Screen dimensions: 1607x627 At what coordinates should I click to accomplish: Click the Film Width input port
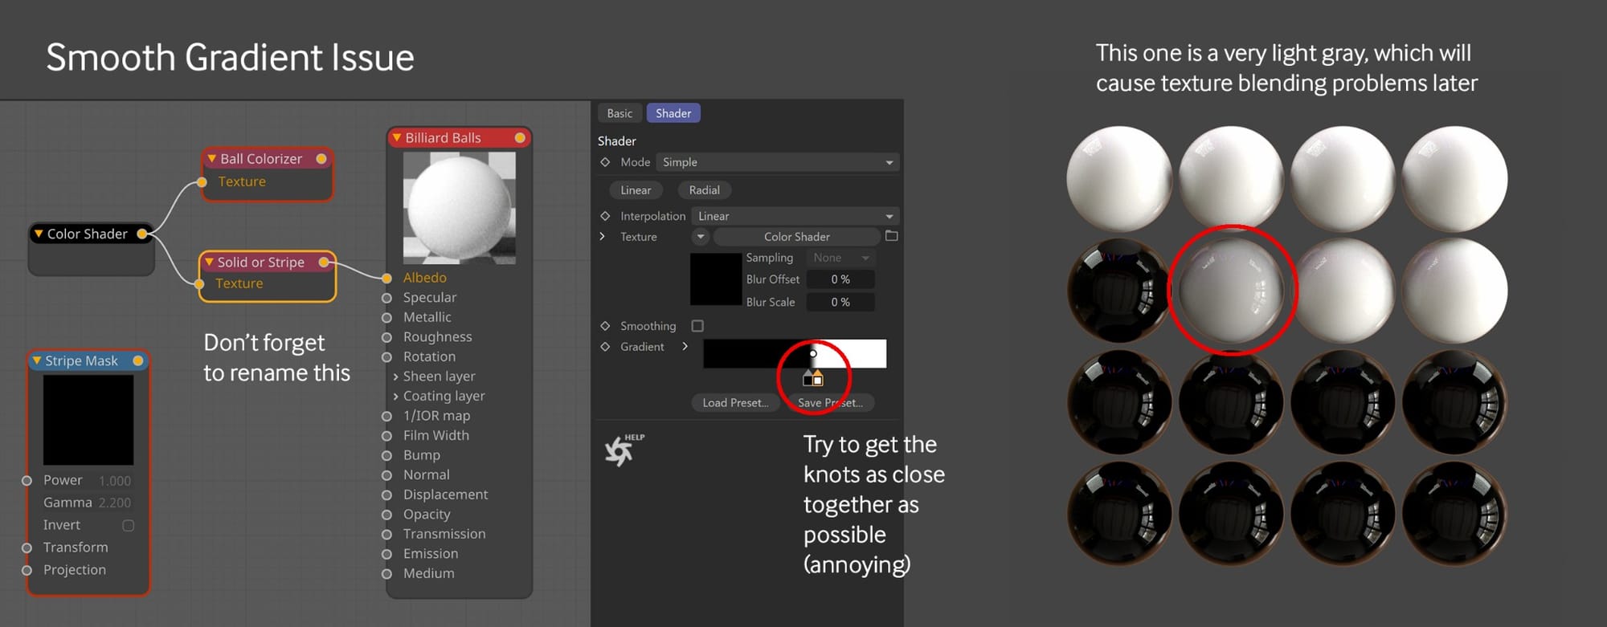click(x=386, y=435)
